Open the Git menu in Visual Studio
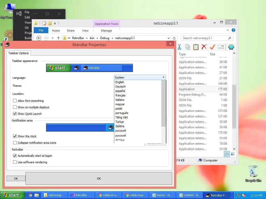Screen dimensions: 266x199 point(27,27)
